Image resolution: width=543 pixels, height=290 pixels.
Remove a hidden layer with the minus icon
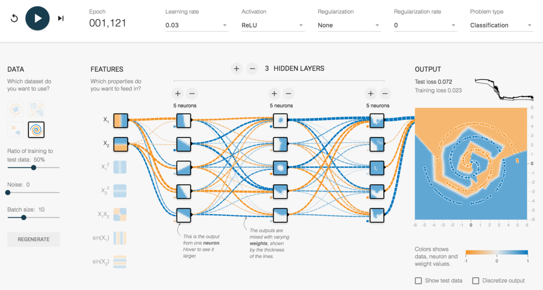(252, 68)
